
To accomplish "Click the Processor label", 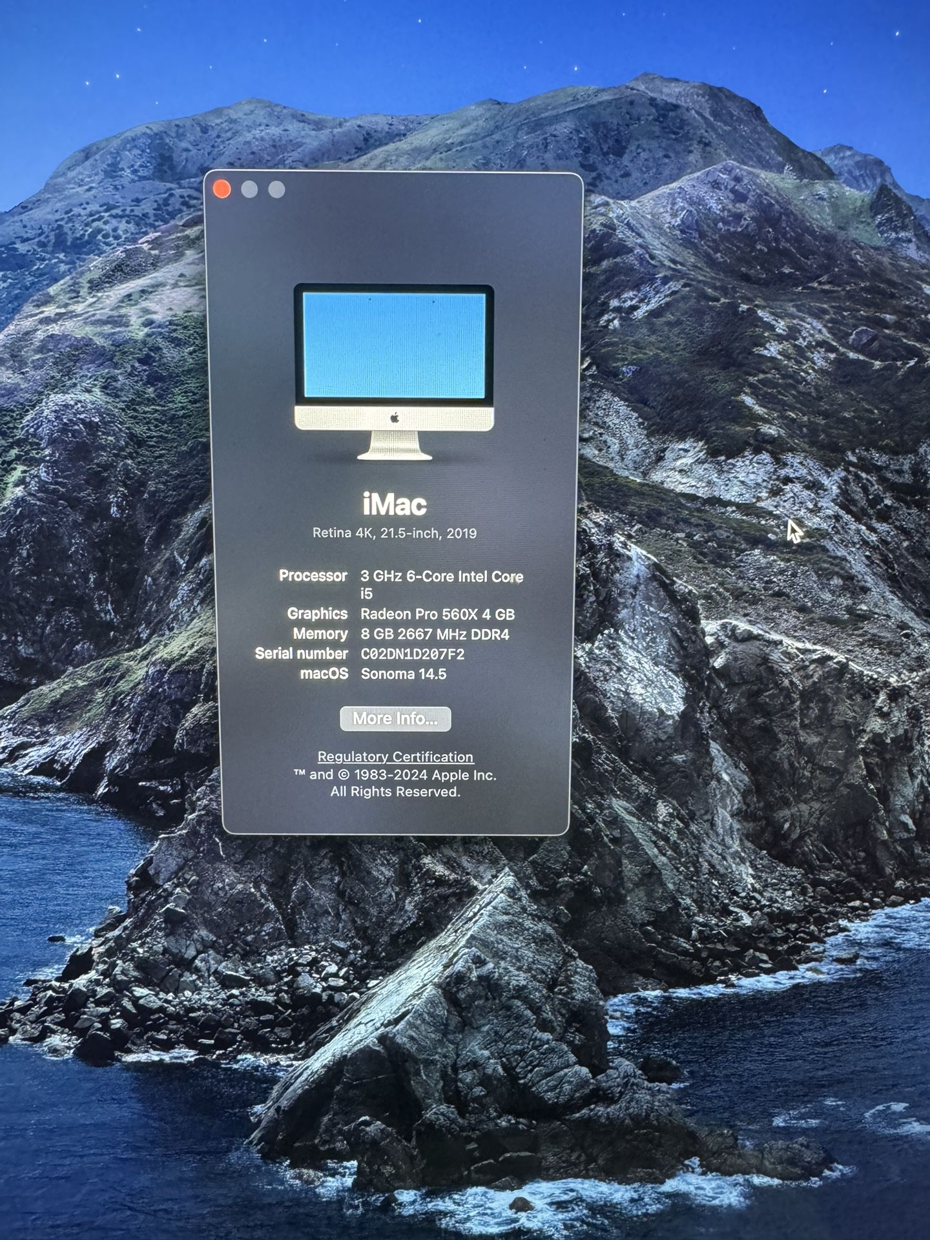I will tap(313, 576).
